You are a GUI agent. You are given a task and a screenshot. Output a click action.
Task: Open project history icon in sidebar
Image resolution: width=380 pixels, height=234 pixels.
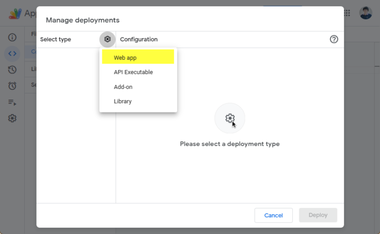(x=12, y=70)
